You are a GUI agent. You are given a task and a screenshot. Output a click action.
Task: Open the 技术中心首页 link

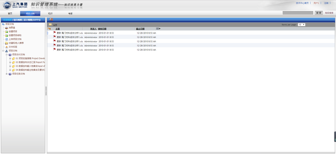[302, 3]
